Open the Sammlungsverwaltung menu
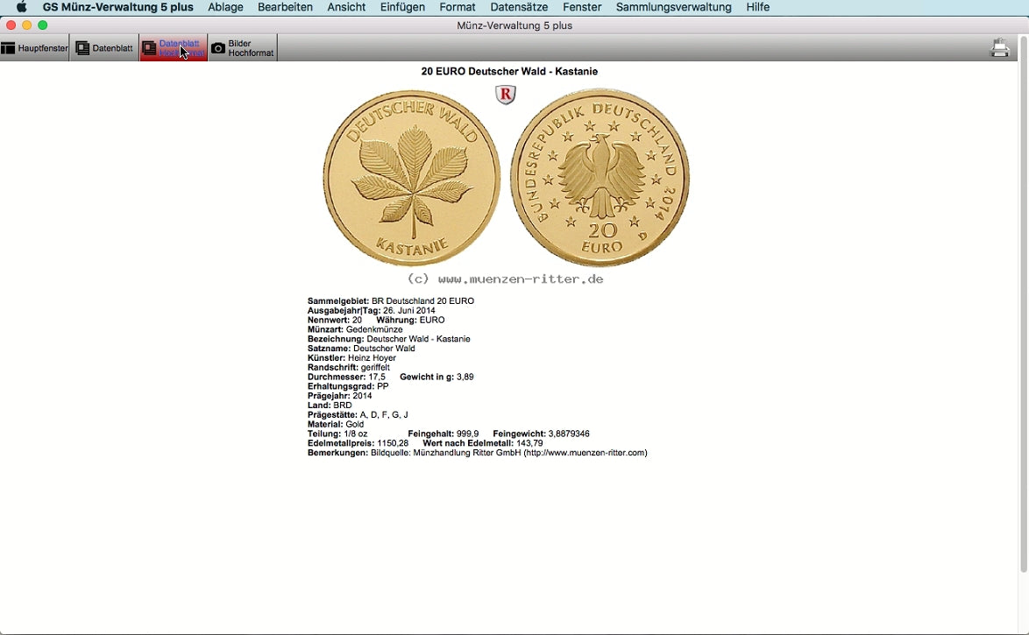Screen dimensions: 1029x635 [x=673, y=7]
